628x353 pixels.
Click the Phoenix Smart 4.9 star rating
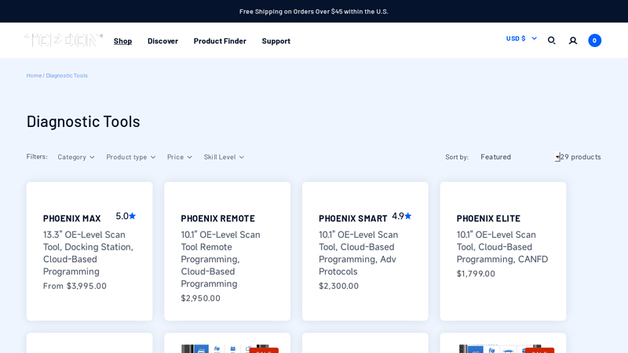pos(401,216)
